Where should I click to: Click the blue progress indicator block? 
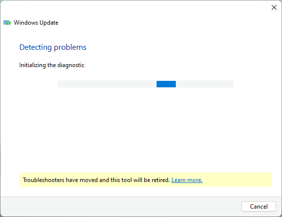click(x=166, y=84)
